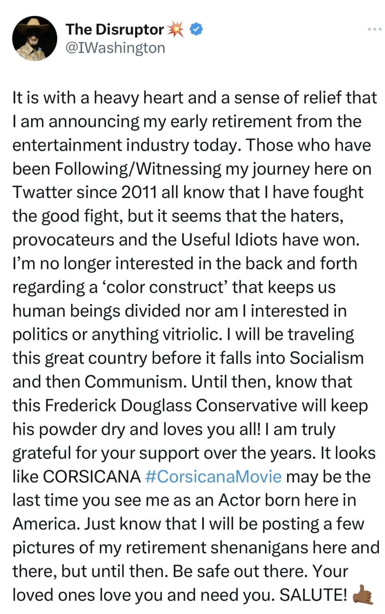This screenshot has height=614, width=385.
Task: Click the words entertainment industry
Action: (x=100, y=145)
